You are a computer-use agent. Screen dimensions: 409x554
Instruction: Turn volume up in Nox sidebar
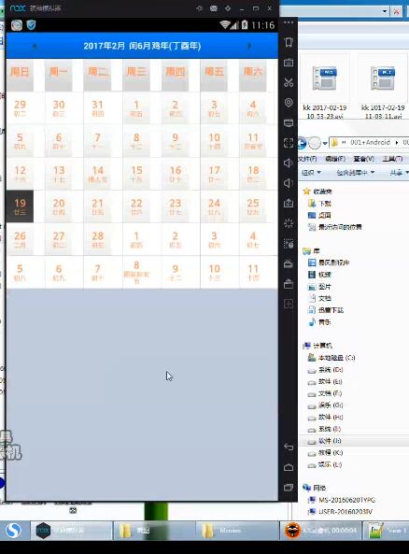tap(289, 163)
